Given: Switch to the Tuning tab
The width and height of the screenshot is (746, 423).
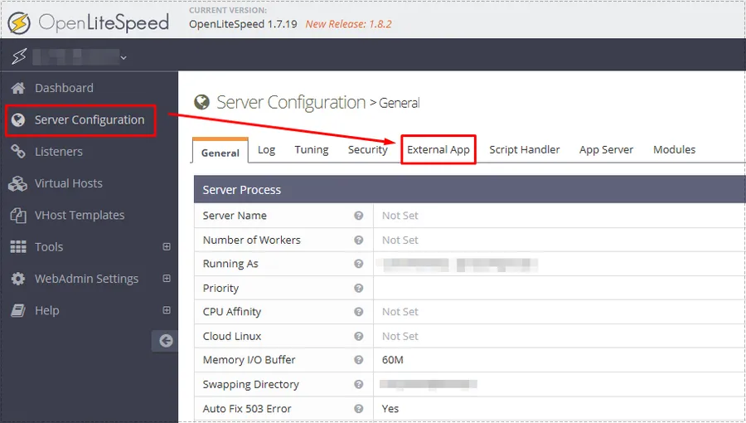Looking at the screenshot, I should [312, 150].
